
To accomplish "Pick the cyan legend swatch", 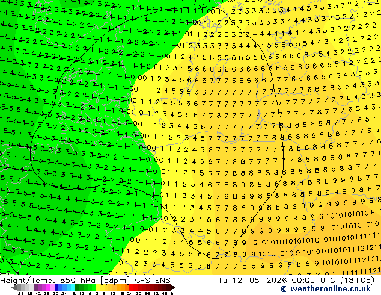I will pos(73,287).
